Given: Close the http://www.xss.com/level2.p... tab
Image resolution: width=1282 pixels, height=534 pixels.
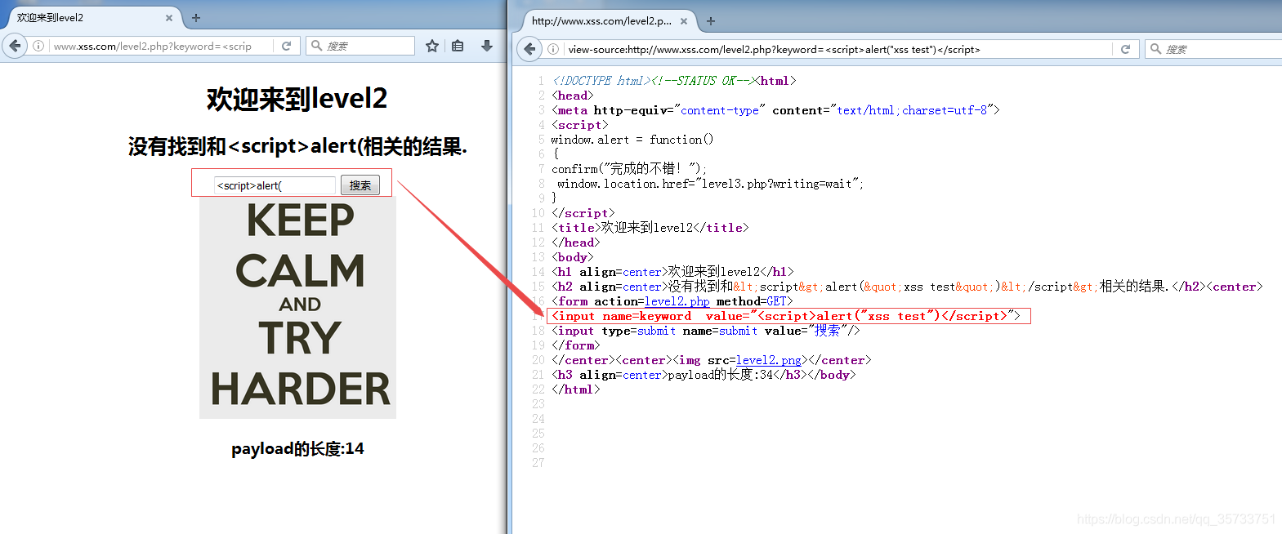Looking at the screenshot, I should pos(684,21).
